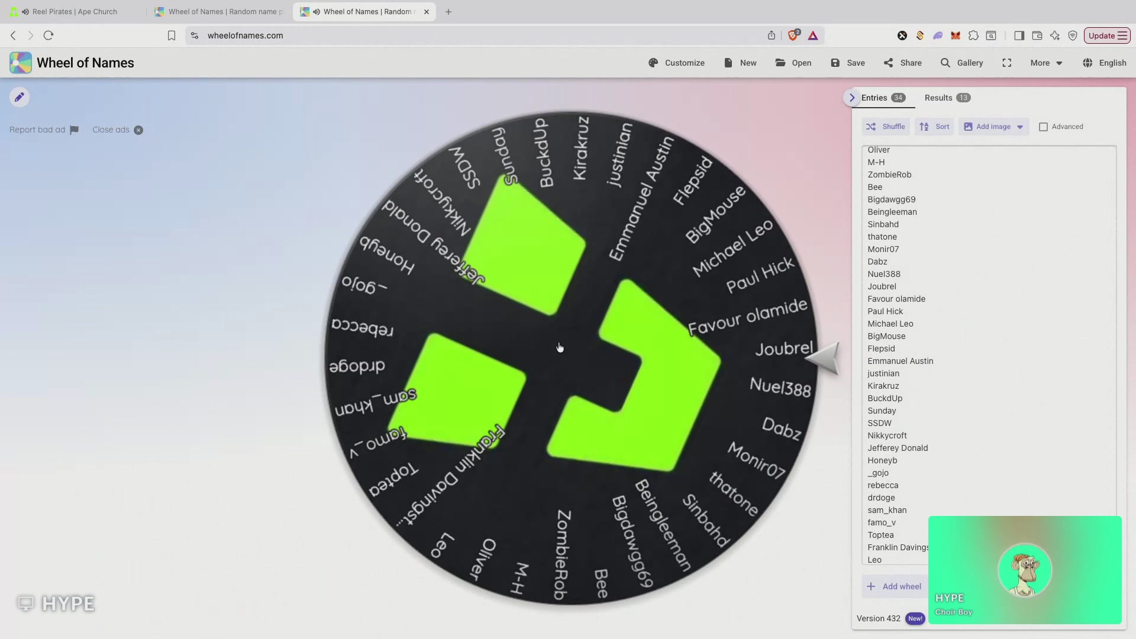The width and height of the screenshot is (1136, 639).
Task: Click the pencil edit icon
Action: click(x=19, y=97)
